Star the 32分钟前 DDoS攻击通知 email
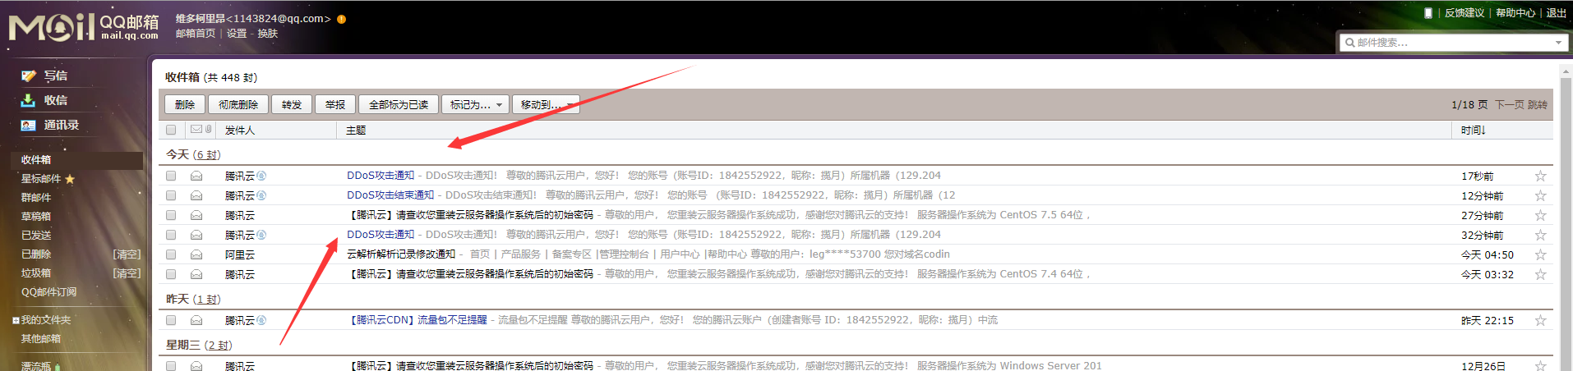The width and height of the screenshot is (1573, 371). pyautogui.click(x=1540, y=235)
